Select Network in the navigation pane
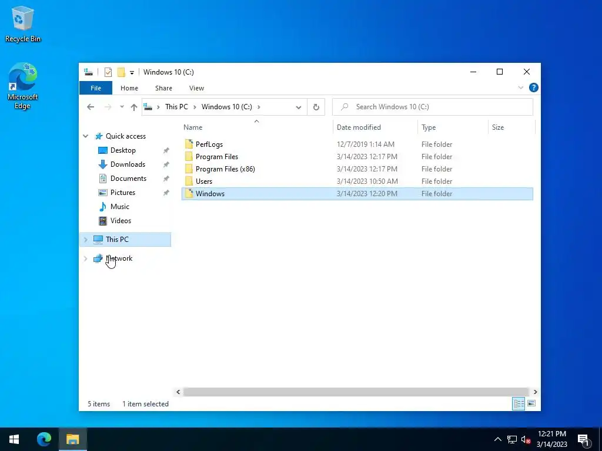602x451 pixels. (x=119, y=258)
